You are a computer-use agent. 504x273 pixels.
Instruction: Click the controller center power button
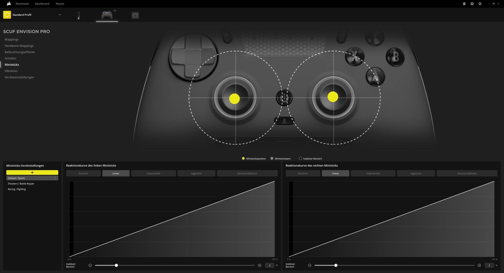click(x=284, y=98)
